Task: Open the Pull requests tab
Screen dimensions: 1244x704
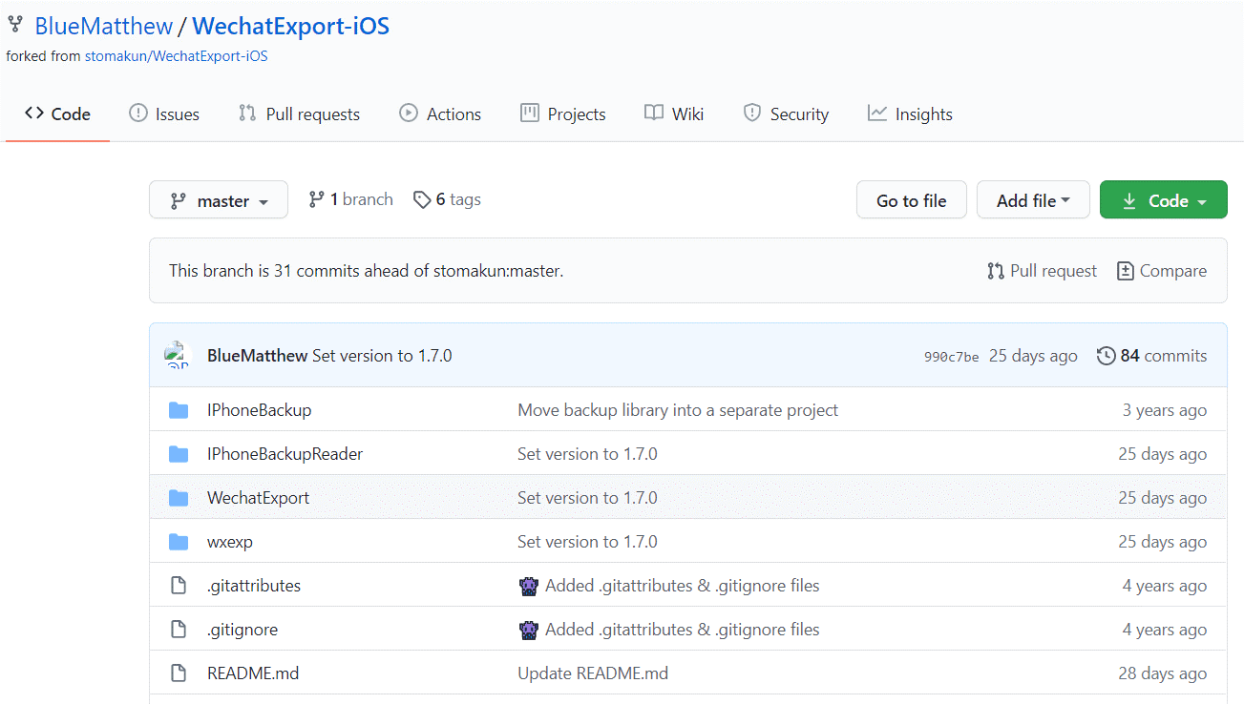Action: point(299,114)
